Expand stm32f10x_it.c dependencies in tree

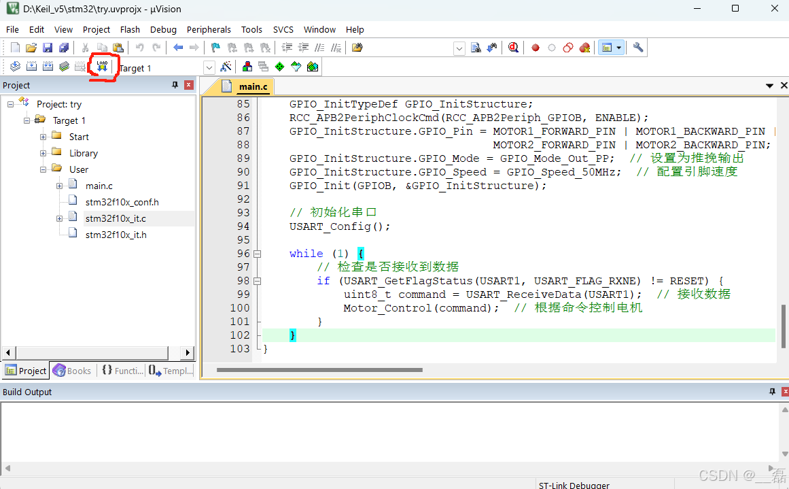pyautogui.click(x=59, y=218)
